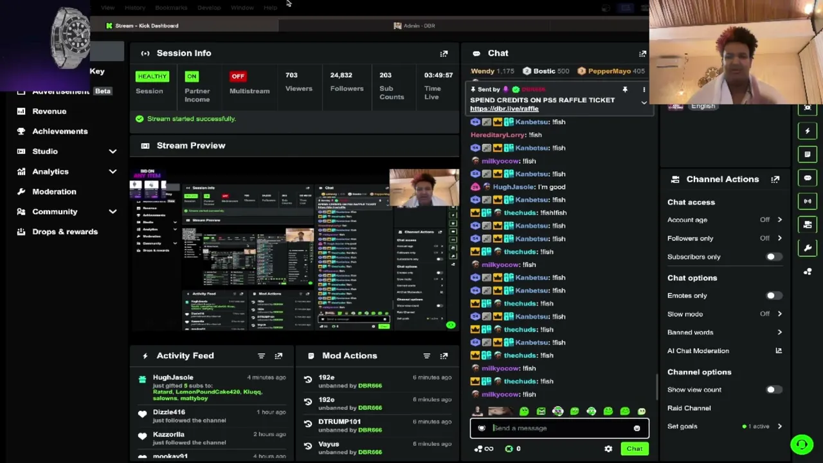Open Slow mode settings chevron
Screen dimensions: 823x463
[x=779, y=314]
